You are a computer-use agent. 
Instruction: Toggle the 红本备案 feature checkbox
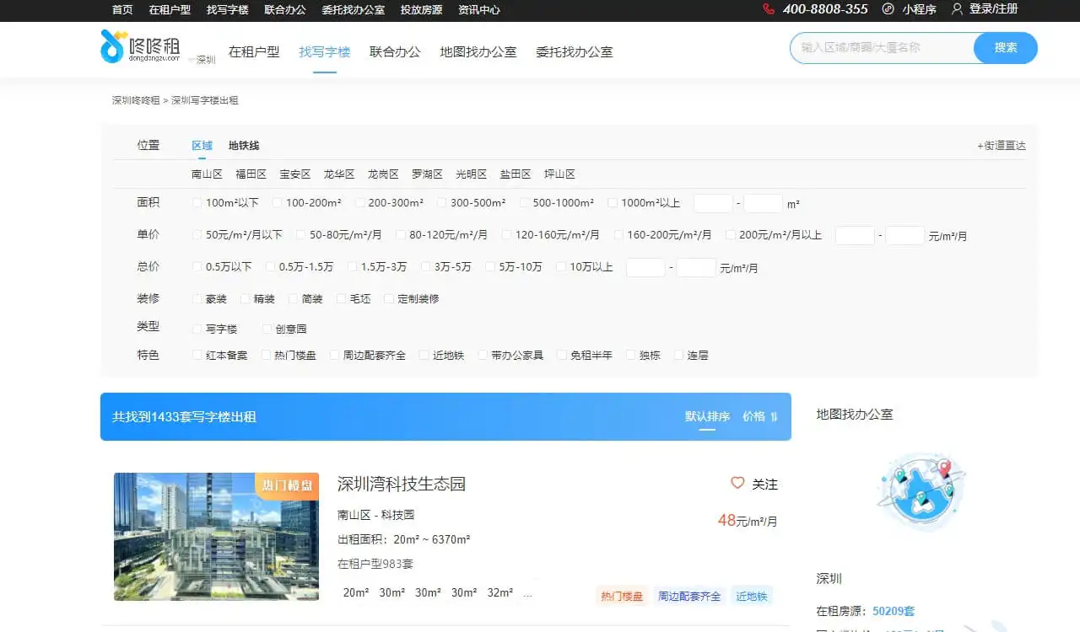197,356
